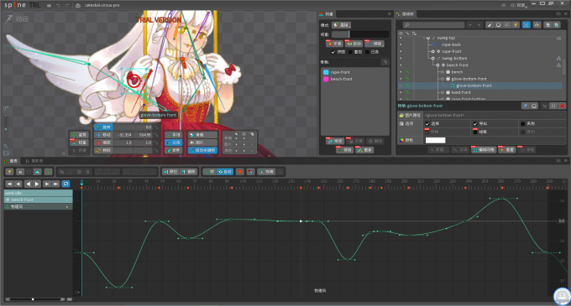Viewport: 571px width, 306px height.
Task: Collapse the rope-front tree node
Action: 433,51
